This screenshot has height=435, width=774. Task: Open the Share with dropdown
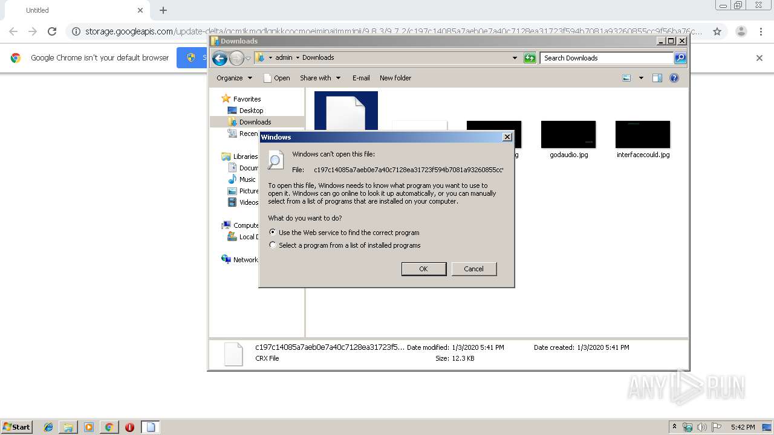pos(320,78)
